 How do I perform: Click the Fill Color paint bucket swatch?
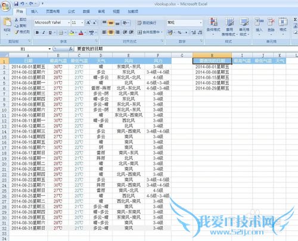(72, 32)
